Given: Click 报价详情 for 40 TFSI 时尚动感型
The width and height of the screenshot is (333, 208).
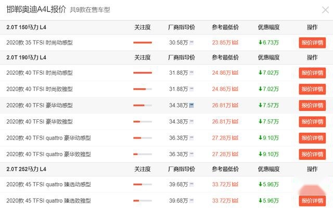Looking at the screenshot, I should click(312, 73).
